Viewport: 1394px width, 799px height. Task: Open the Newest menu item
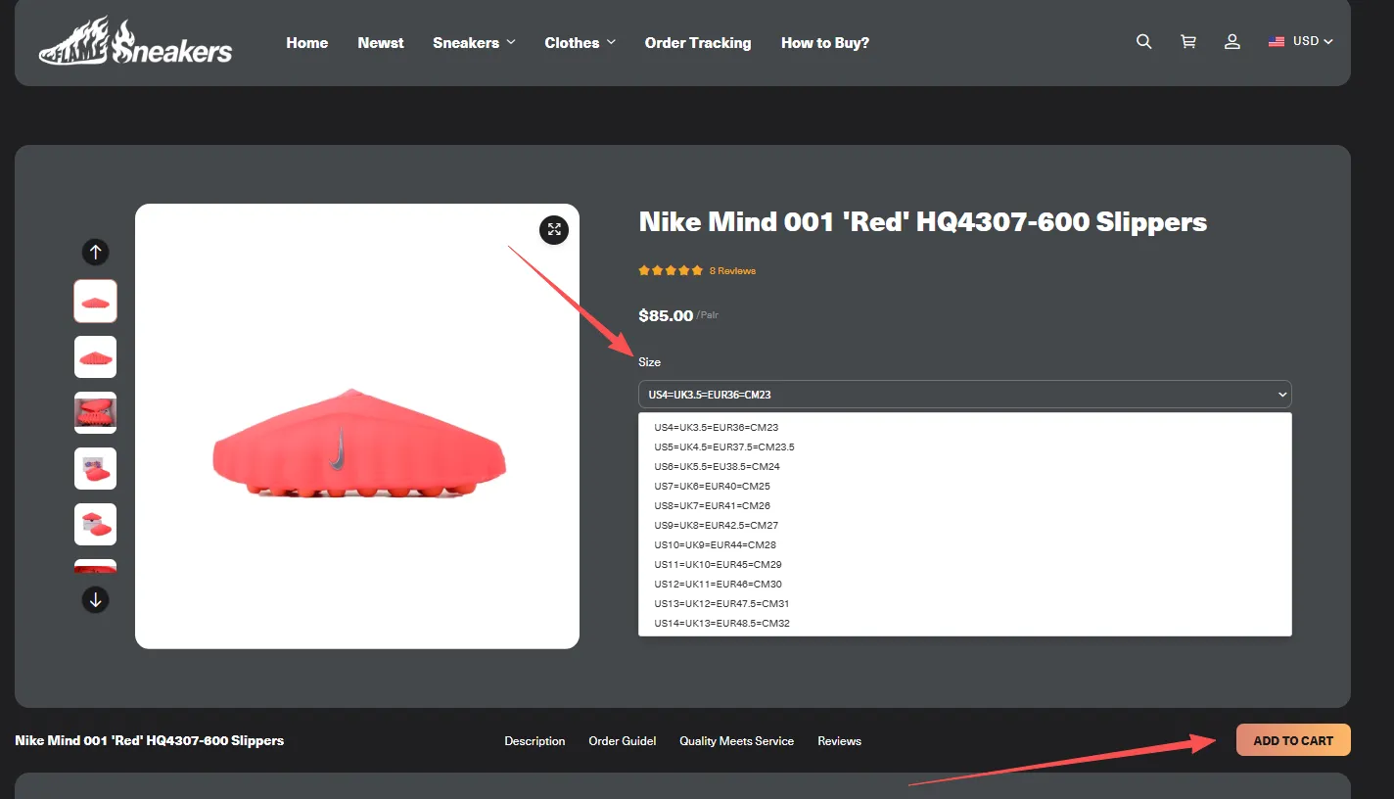click(x=381, y=42)
